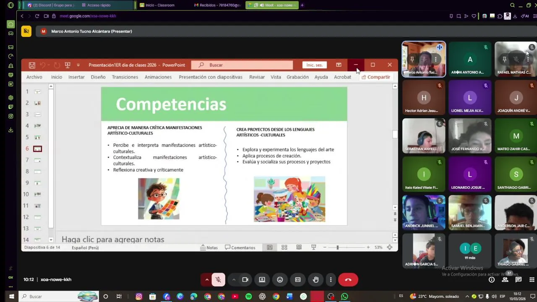Viewport: 537px width, 302px height.
Task: Click the Inic. ses. sign-in button
Action: point(314,65)
